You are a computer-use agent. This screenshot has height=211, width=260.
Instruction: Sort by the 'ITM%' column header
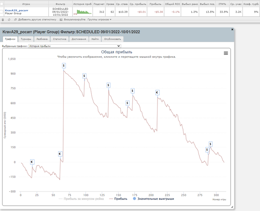(x=222, y=4)
